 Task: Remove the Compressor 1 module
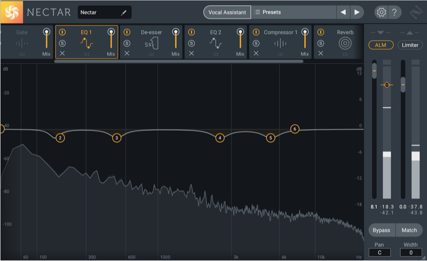pyautogui.click(x=256, y=53)
